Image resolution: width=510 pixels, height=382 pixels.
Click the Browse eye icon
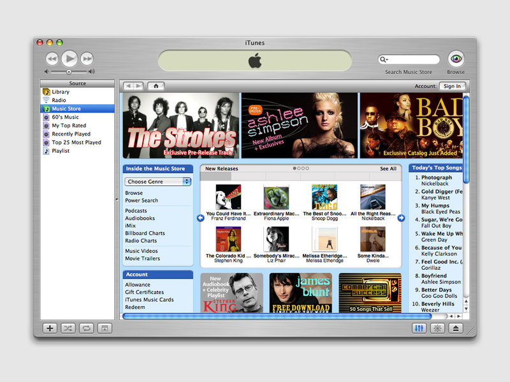tap(456, 59)
